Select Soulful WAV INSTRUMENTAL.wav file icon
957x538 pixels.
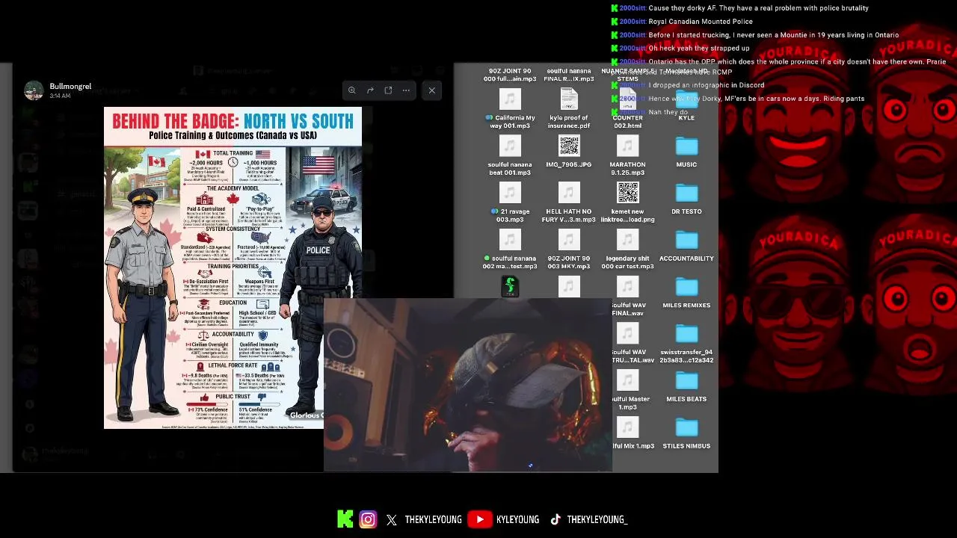tap(627, 334)
